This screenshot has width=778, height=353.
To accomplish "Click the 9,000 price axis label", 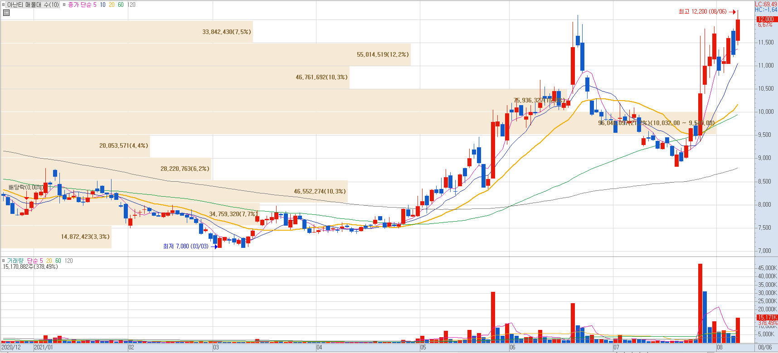I will coord(765,158).
